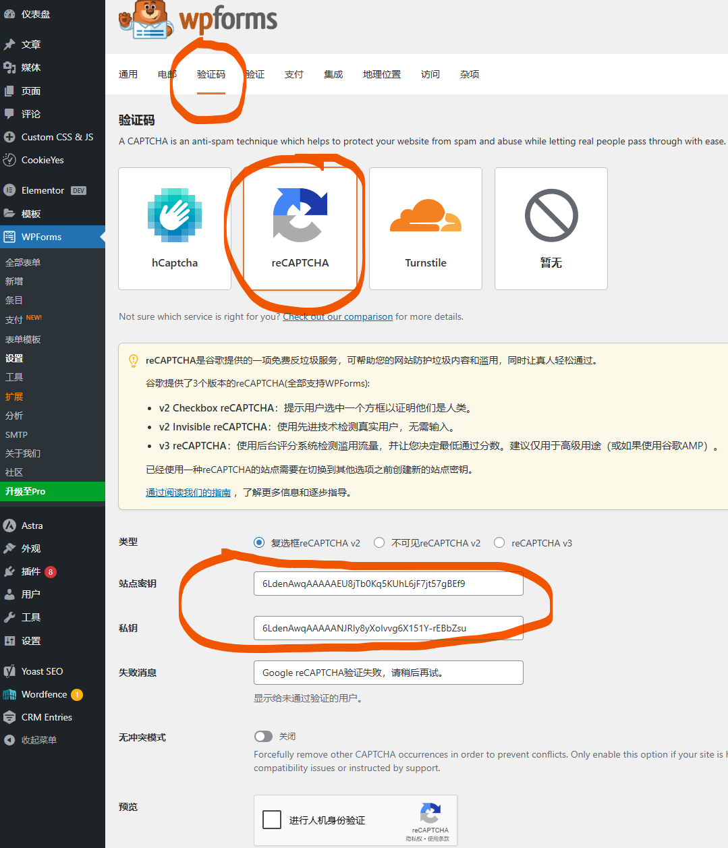Screen dimensions: 728x848
Task: Open Elementor from the admin sidebar
Action: 43,190
